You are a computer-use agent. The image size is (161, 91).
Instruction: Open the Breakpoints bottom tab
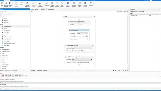[9, 89]
